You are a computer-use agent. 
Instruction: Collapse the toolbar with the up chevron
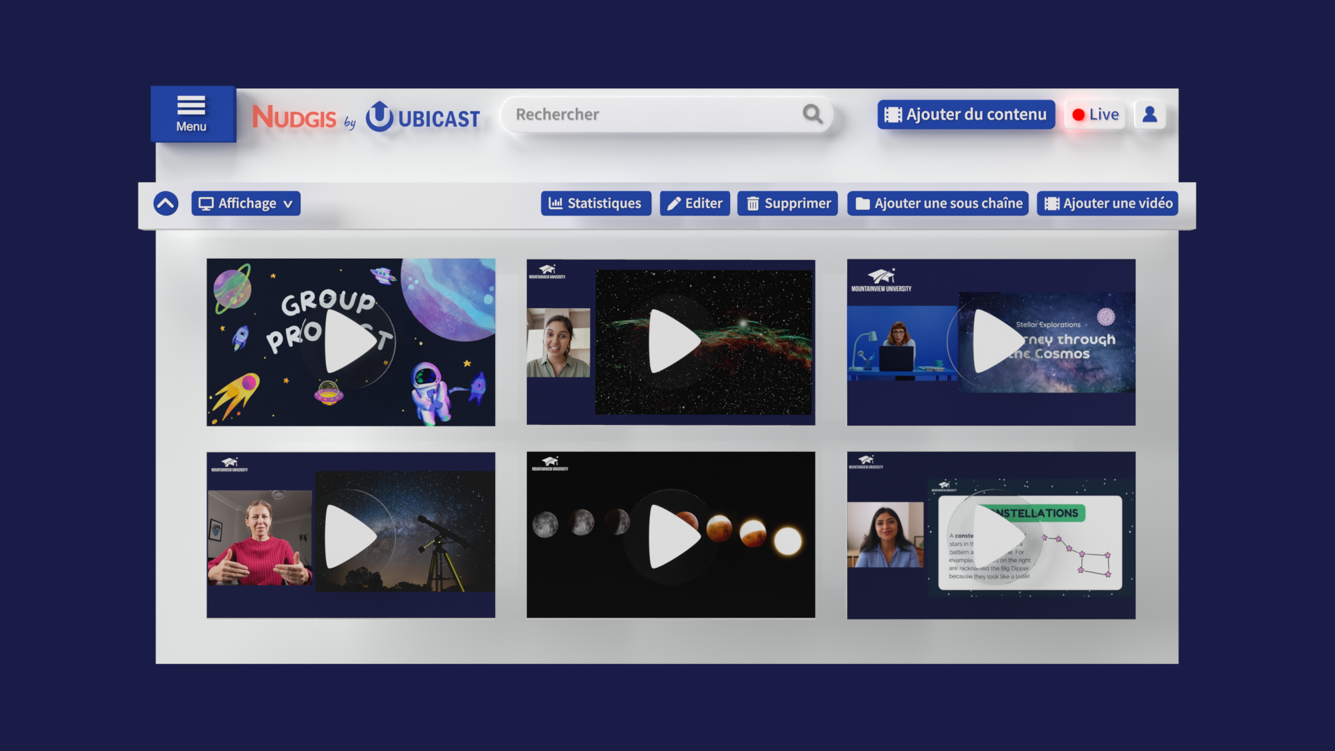tap(165, 202)
